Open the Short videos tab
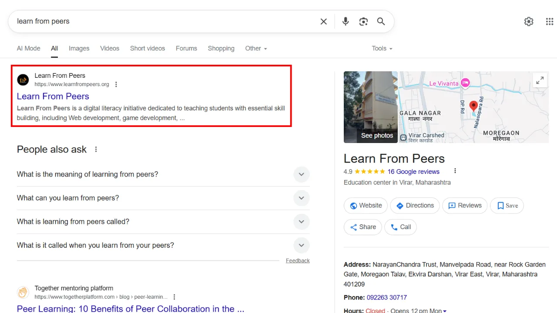557x313 pixels. coord(148,48)
